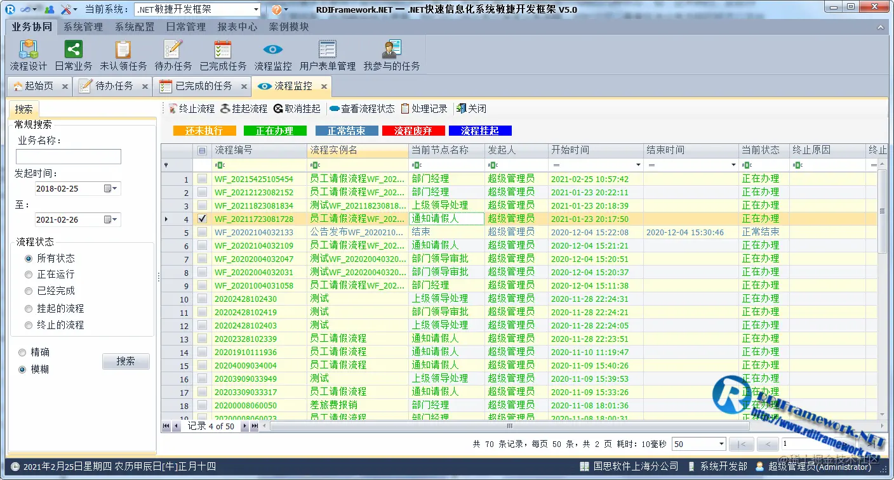Click the 业务名称 input field
894x480 pixels.
click(69, 157)
